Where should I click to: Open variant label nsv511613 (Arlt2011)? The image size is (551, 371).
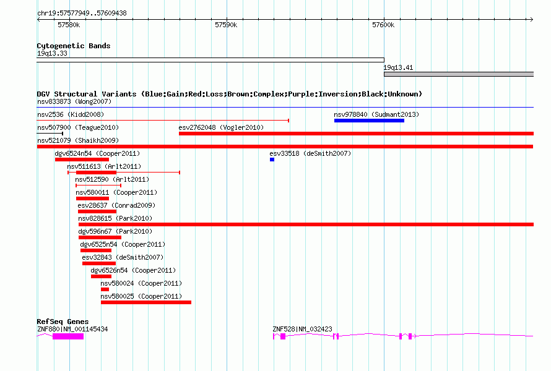pyautogui.click(x=104, y=166)
